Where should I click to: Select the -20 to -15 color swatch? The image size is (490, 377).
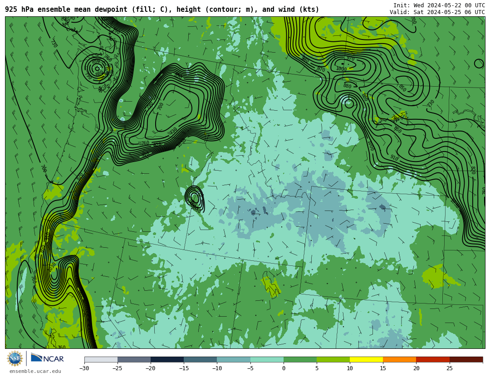[167, 359]
